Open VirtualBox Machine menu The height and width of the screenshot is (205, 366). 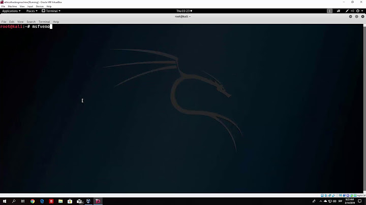pyautogui.click(x=12, y=7)
